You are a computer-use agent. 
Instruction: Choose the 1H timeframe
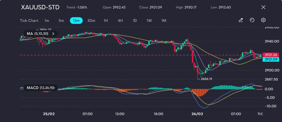click(x=106, y=21)
